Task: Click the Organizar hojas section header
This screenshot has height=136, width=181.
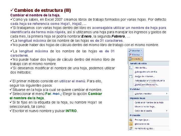Action: pyautogui.click(x=138, y=98)
